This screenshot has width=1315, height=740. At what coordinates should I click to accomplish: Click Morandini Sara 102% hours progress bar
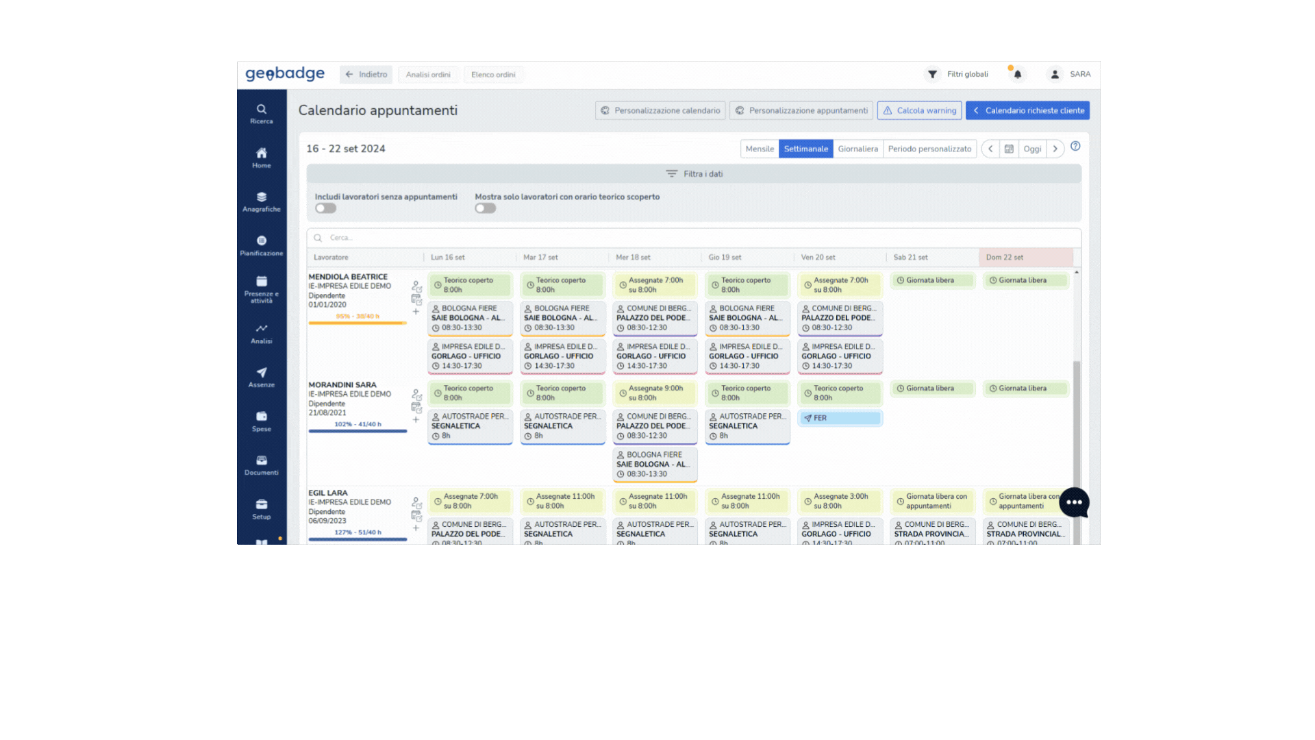click(358, 430)
